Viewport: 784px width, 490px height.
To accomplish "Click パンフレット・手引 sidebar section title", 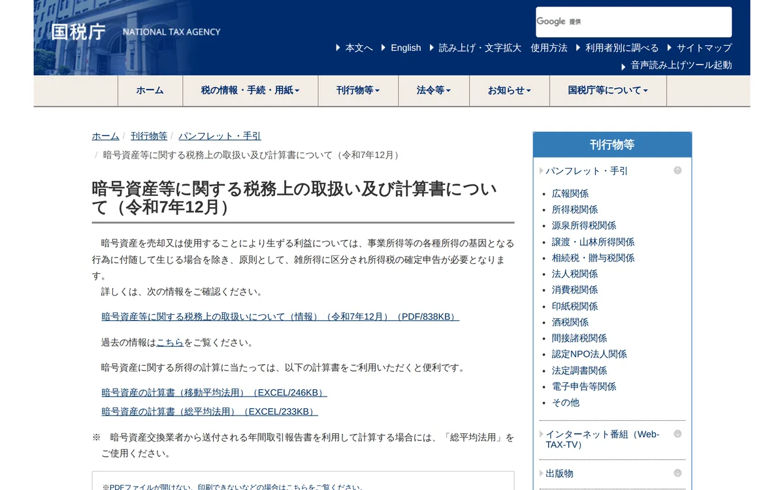I will pyautogui.click(x=587, y=171).
